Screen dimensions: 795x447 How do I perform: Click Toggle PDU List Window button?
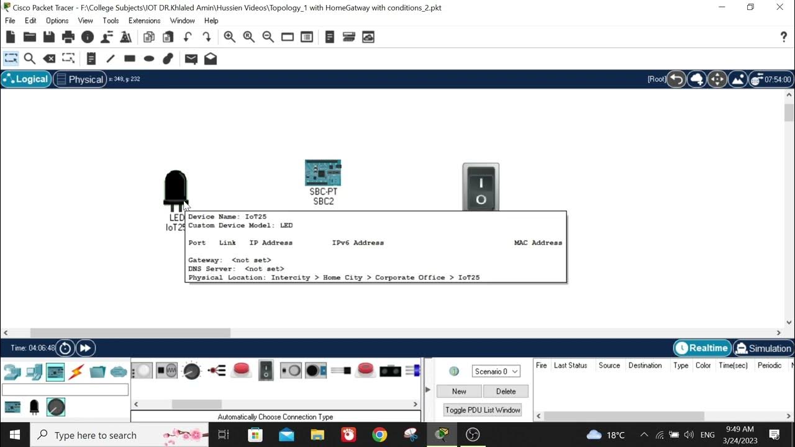tap(483, 410)
